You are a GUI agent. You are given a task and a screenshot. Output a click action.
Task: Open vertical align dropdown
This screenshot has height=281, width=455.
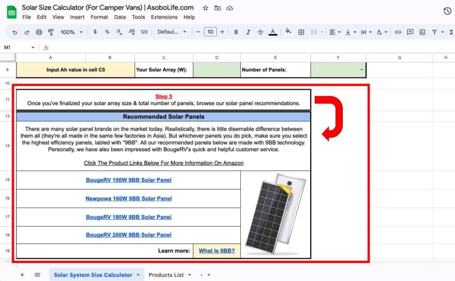351,32
